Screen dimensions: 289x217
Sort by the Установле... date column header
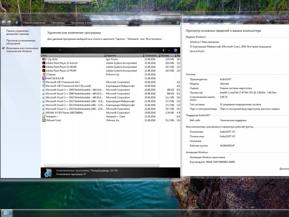tap(151, 55)
